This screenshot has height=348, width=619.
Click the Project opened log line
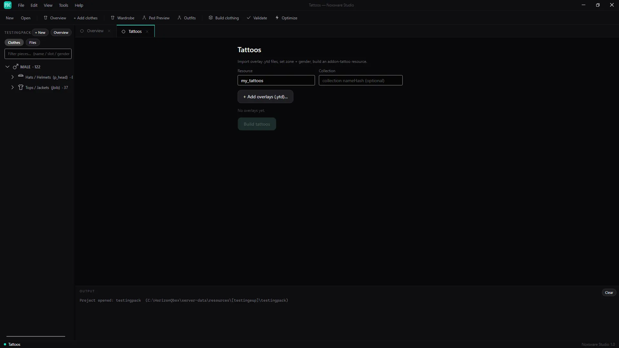click(184, 300)
